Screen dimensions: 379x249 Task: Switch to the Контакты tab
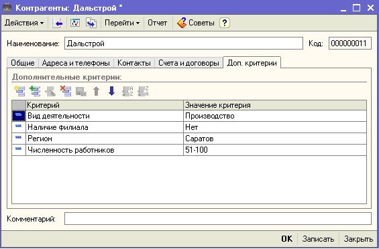pos(134,63)
